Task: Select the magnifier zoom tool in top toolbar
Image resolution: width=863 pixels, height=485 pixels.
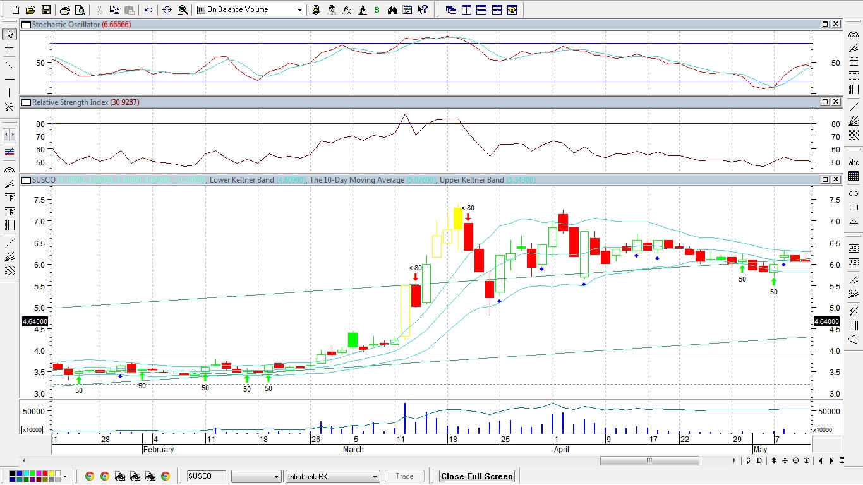Action: (183, 9)
